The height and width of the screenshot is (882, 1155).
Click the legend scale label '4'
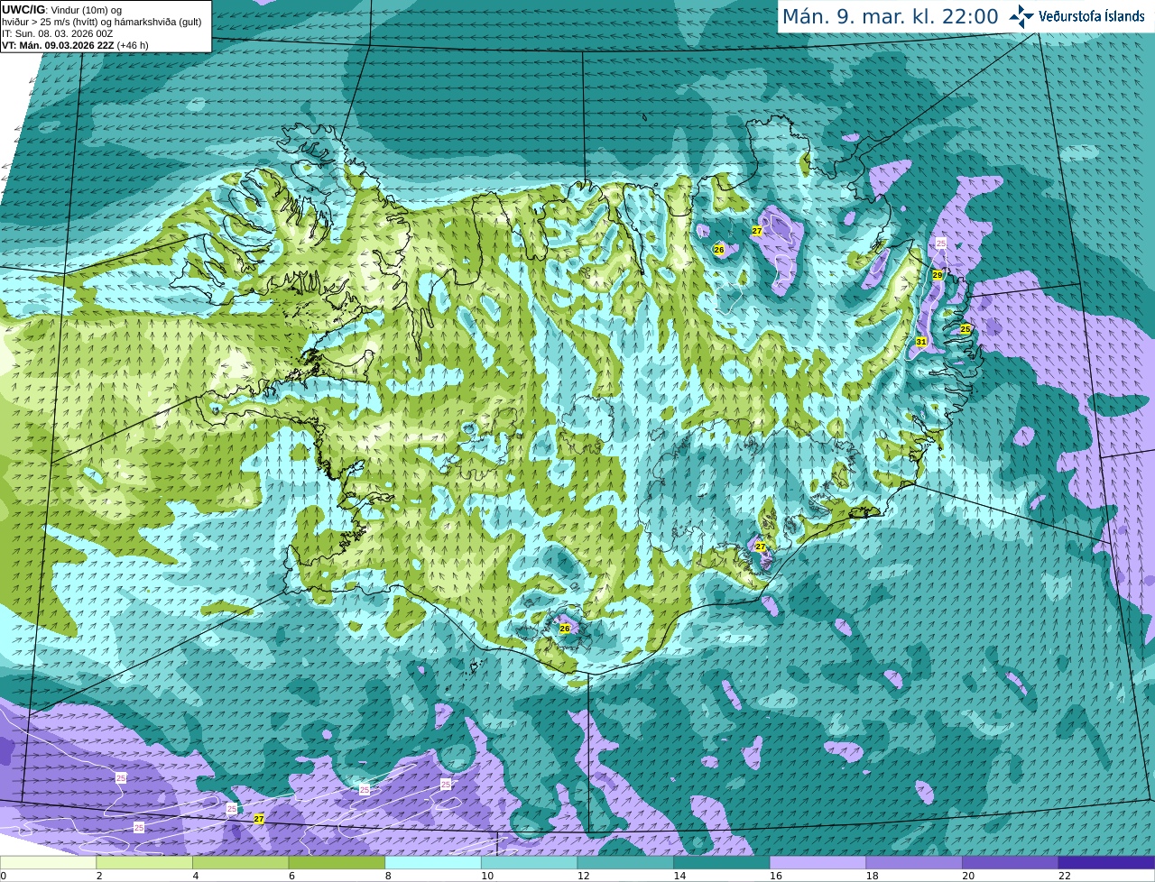[x=195, y=876]
